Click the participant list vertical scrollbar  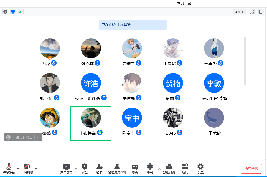pos(245,61)
